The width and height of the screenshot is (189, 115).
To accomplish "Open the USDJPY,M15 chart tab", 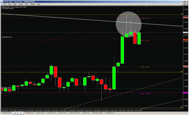I will point(41,113).
